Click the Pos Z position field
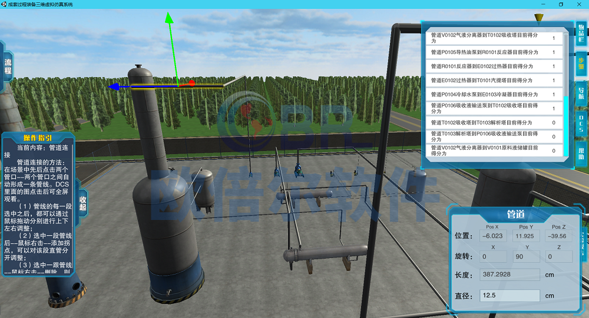The height and width of the screenshot is (318, 589). point(559,236)
